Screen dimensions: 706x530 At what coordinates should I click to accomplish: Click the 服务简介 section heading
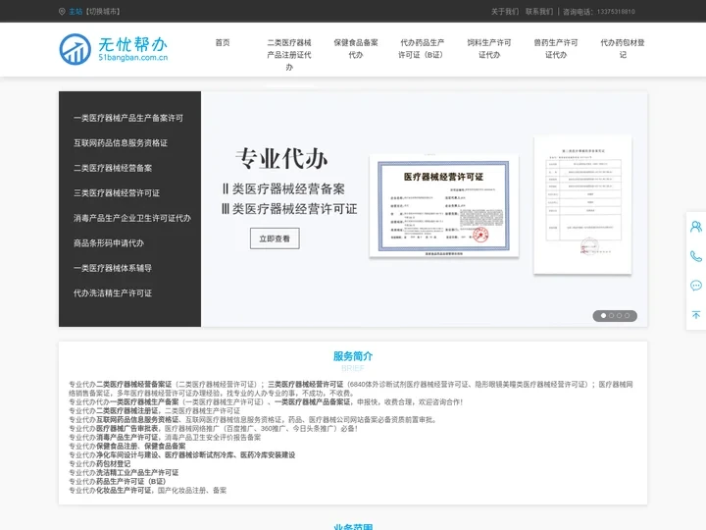point(353,356)
